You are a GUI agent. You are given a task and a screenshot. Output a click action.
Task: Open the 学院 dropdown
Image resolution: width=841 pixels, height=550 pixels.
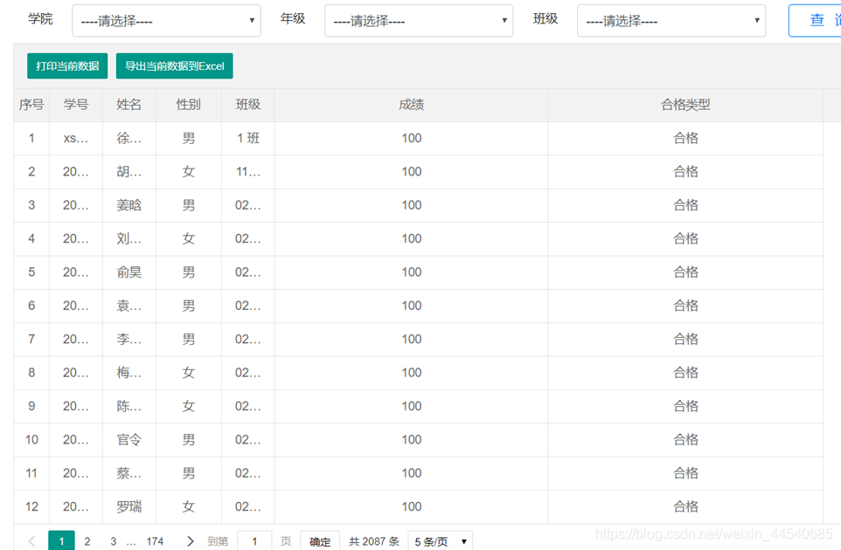coord(166,21)
